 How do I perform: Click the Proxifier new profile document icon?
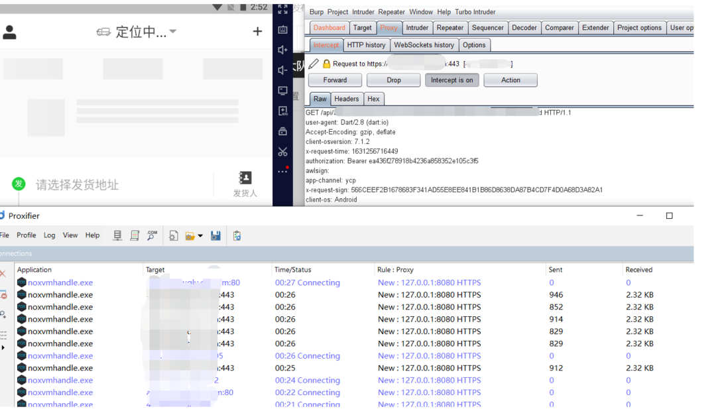(x=174, y=235)
